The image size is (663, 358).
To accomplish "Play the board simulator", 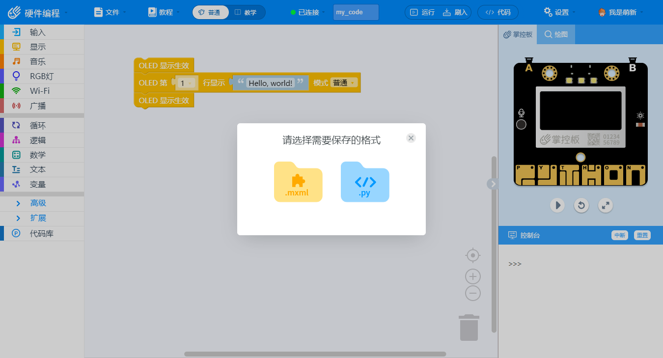I will coord(557,205).
